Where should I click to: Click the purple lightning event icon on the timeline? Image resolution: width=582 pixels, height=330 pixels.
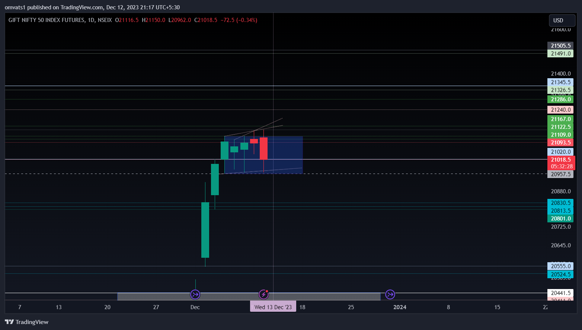coord(264,295)
